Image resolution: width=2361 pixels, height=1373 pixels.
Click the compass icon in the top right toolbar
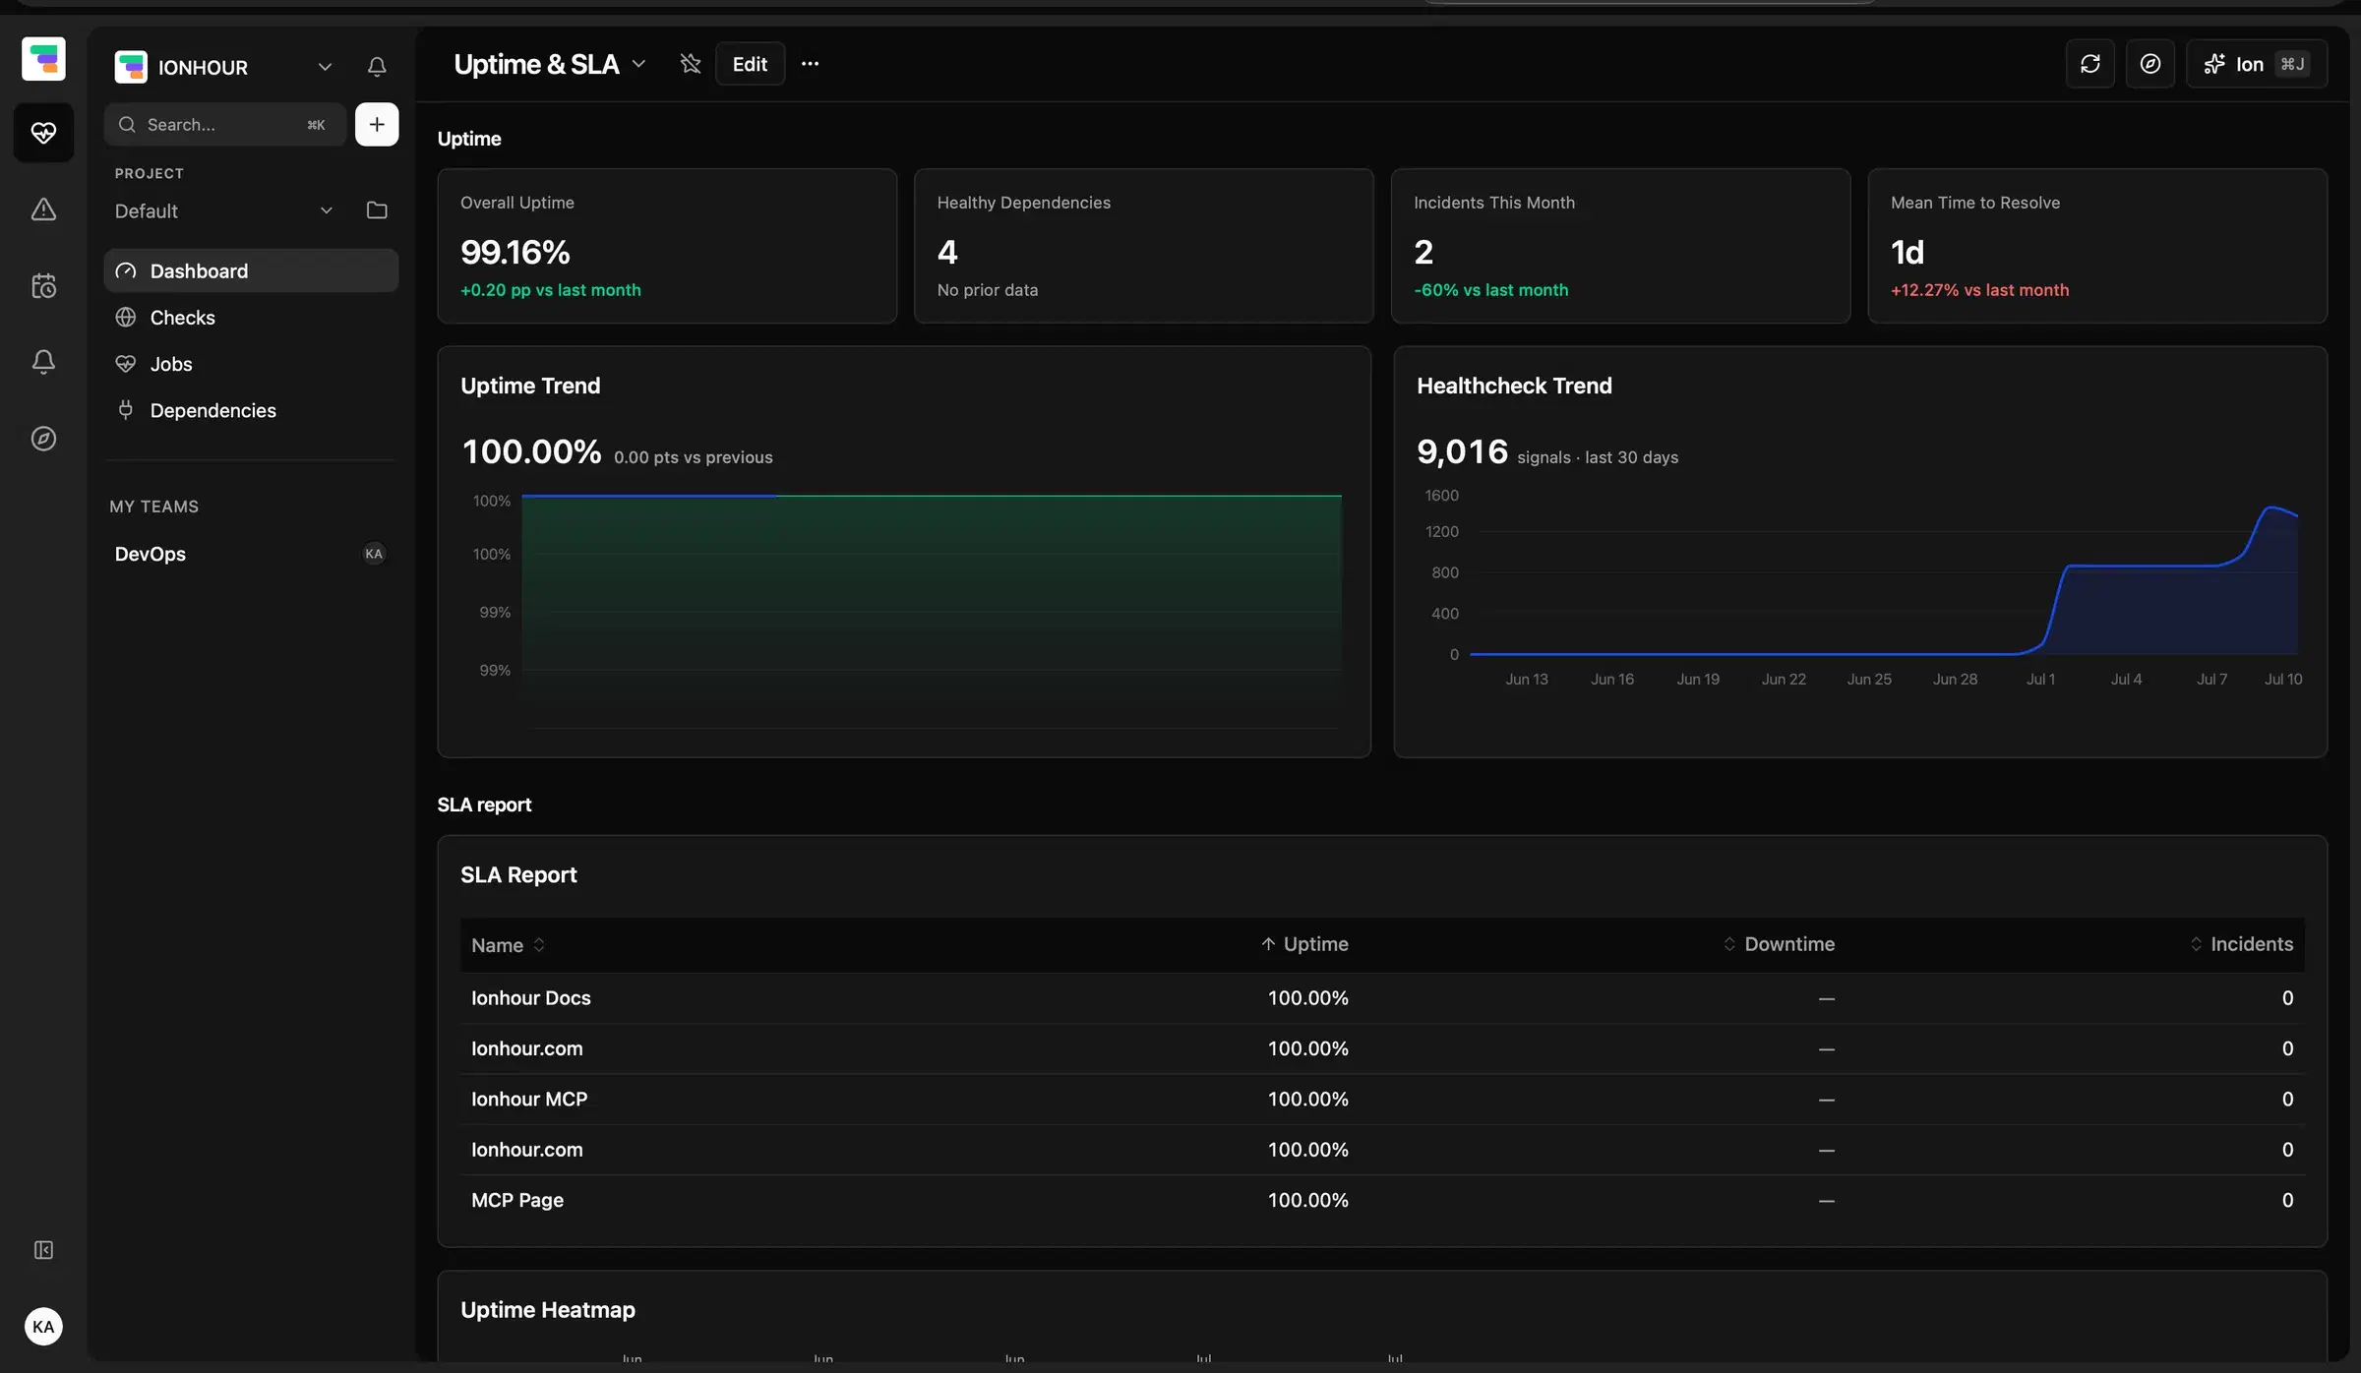tap(2150, 64)
